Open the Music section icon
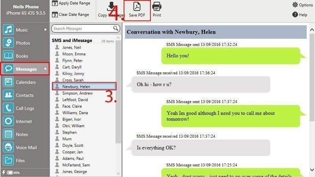The height and width of the screenshot is (177, 315). (9, 30)
